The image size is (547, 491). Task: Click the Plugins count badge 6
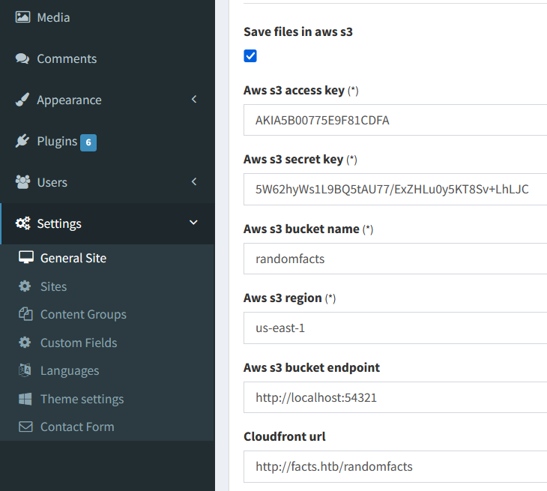tap(88, 142)
